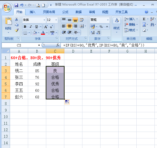The height and width of the screenshot is (148, 157).
Task: Click the Paste clipboard icon
Action: pyautogui.click(x=8, y=21)
